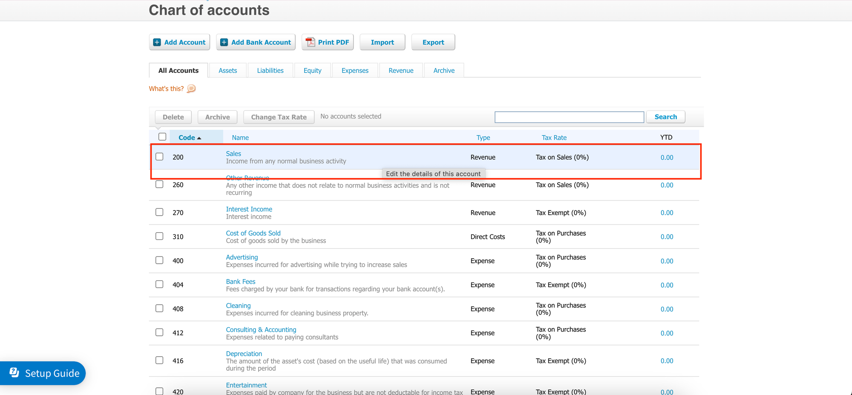Open the Bank Fees account link
This screenshot has height=395, width=852.
point(241,282)
